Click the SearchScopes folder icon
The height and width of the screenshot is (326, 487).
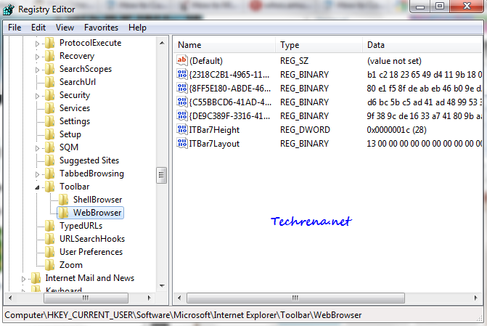[x=49, y=69]
